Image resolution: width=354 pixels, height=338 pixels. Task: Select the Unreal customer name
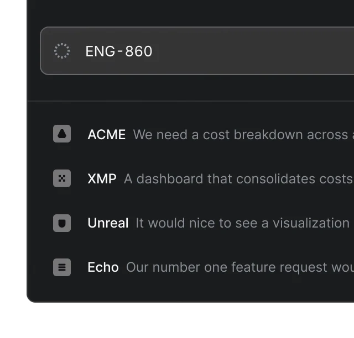pos(108,223)
